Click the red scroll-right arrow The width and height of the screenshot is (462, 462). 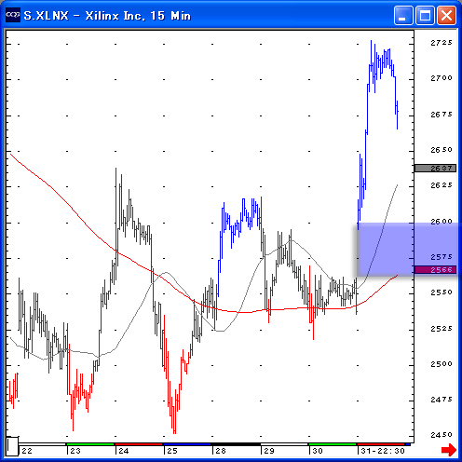449,450
